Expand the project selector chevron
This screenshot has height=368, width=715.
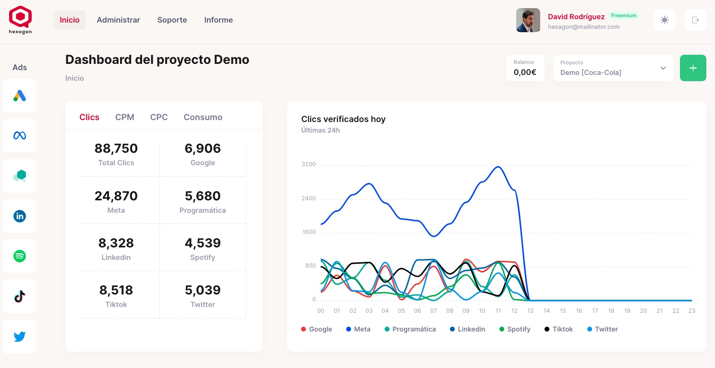(x=663, y=68)
